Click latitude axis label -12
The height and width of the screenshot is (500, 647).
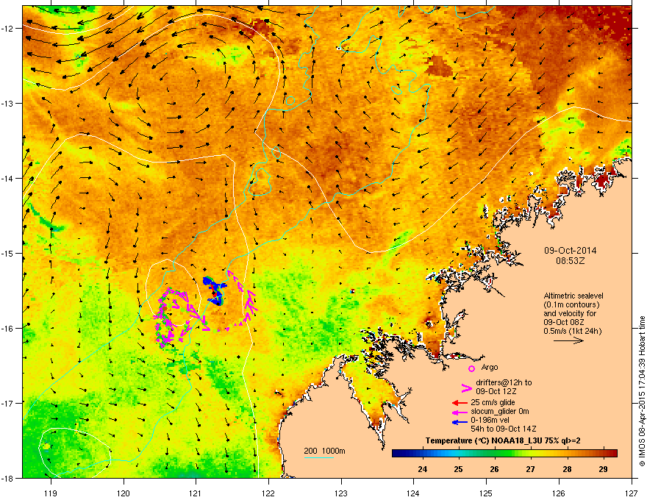click(7, 29)
